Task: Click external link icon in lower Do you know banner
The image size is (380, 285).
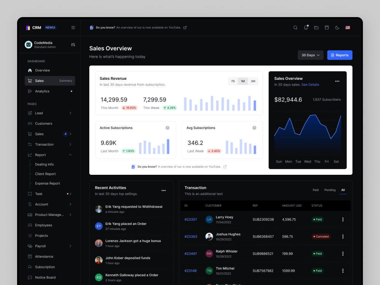Action: (x=225, y=167)
